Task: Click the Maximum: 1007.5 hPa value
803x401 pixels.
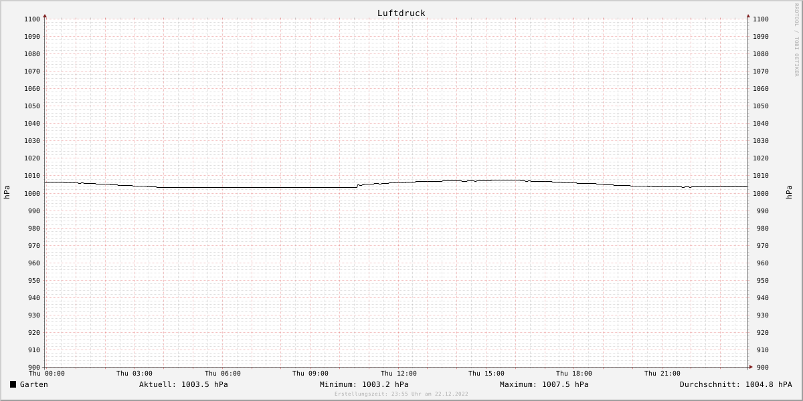Action: [x=544, y=384]
